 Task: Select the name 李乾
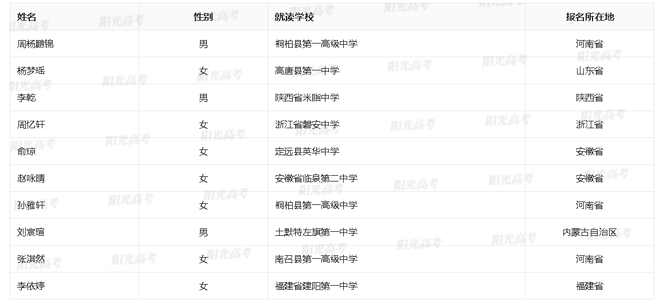[26, 98]
